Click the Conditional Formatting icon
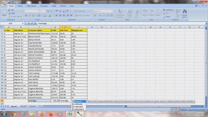The width and height of the screenshot is (208, 117). click(x=120, y=13)
